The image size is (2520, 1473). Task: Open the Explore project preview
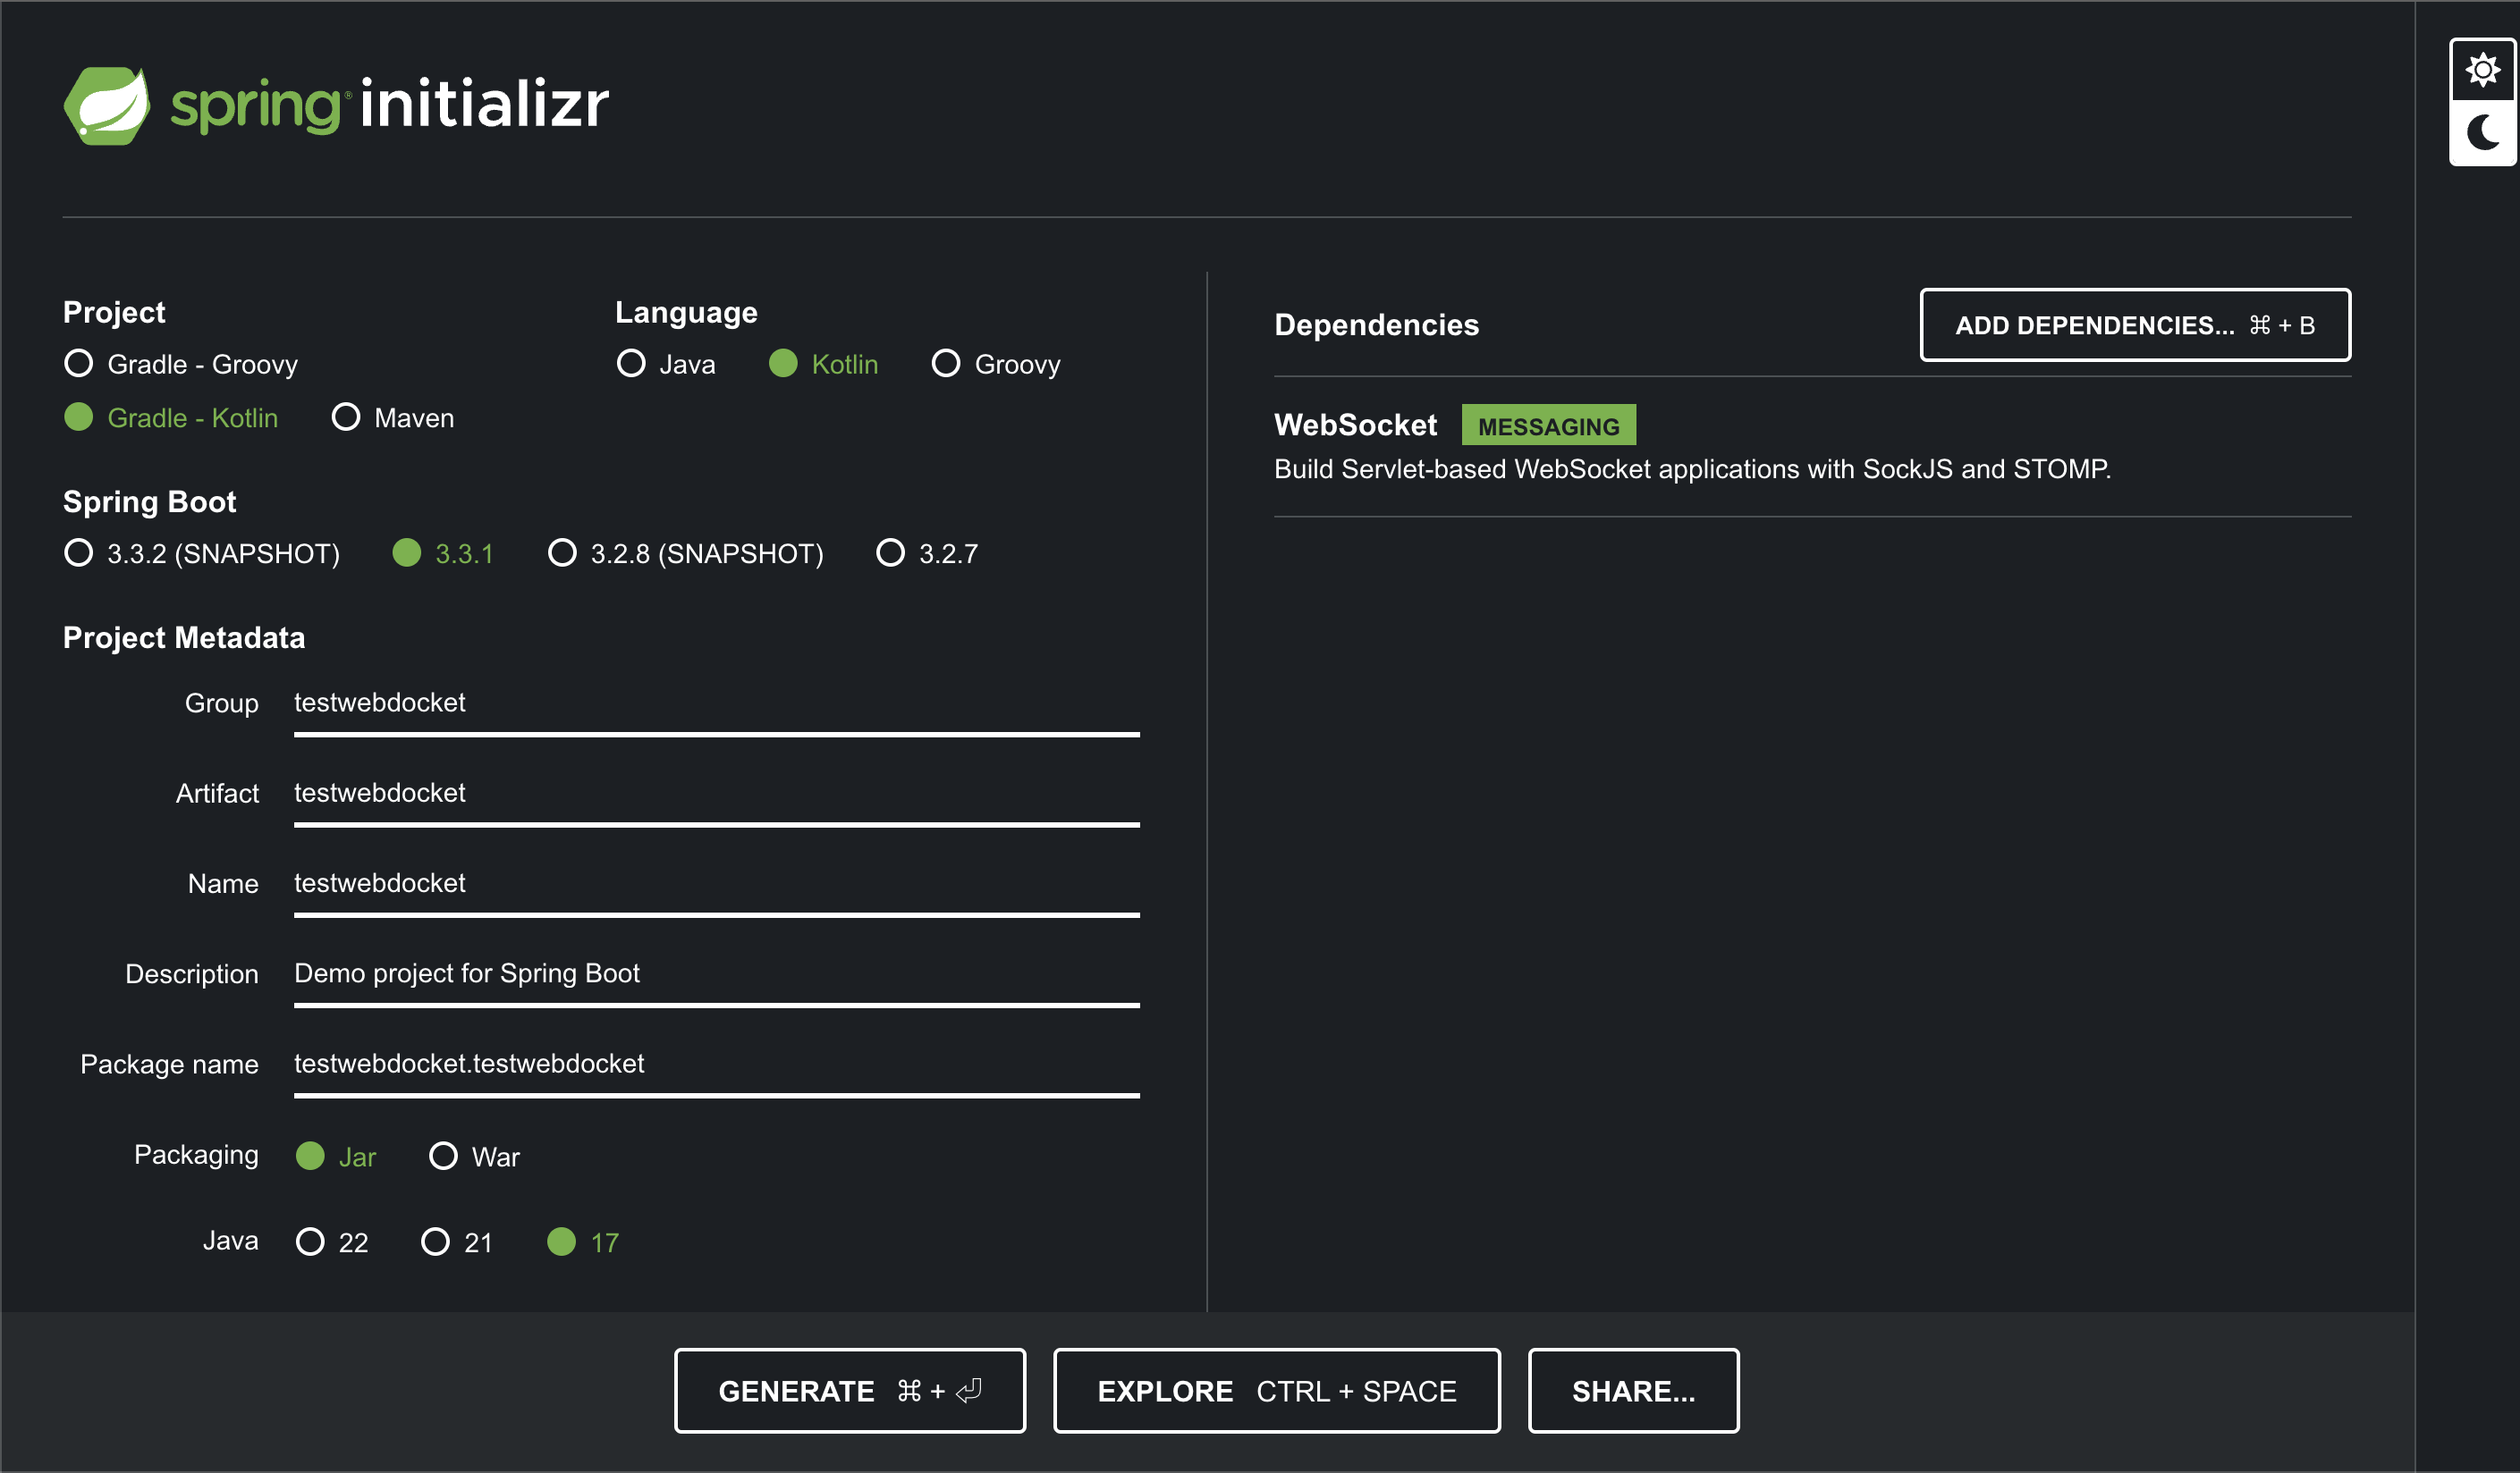1276,1390
